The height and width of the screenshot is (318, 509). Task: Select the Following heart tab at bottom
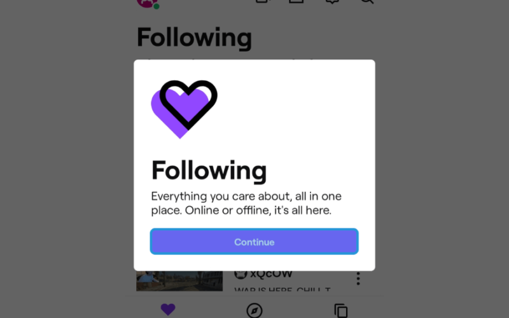[x=168, y=310]
